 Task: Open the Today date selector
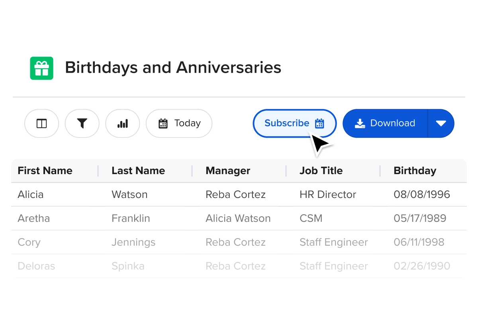point(179,123)
